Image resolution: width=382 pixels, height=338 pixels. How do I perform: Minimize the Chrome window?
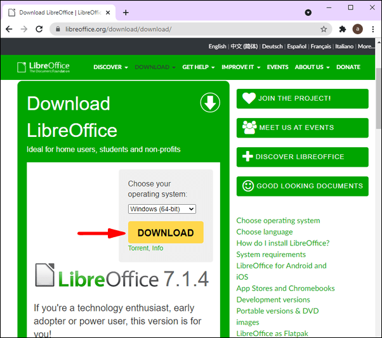click(x=329, y=8)
